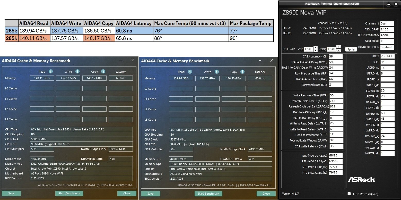Click the Read to Precharge (tRTP) field

(336, 135)
